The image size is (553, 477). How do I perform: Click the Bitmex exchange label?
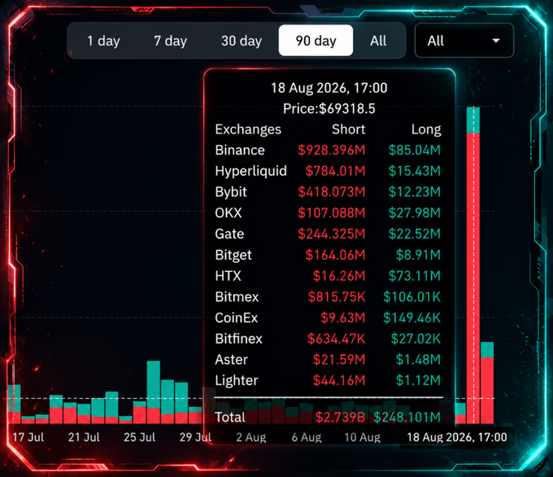click(237, 297)
